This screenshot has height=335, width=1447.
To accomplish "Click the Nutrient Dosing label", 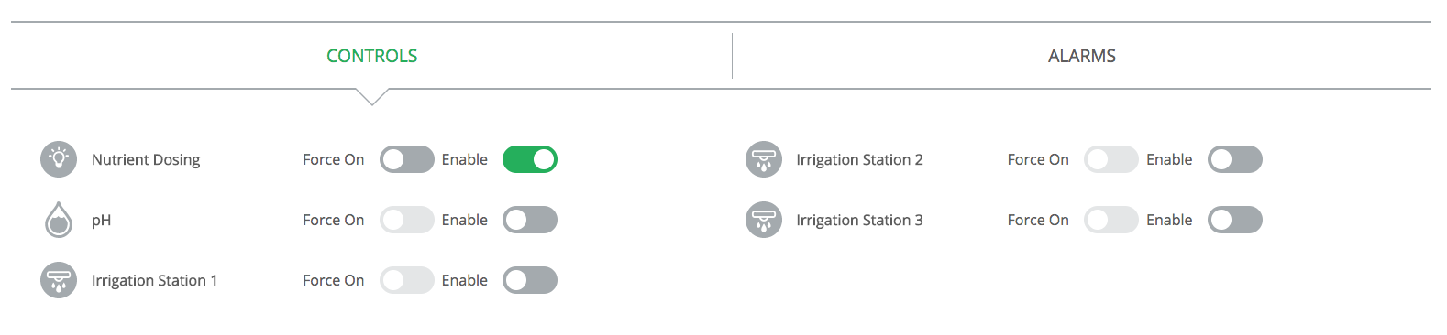I will (x=146, y=159).
